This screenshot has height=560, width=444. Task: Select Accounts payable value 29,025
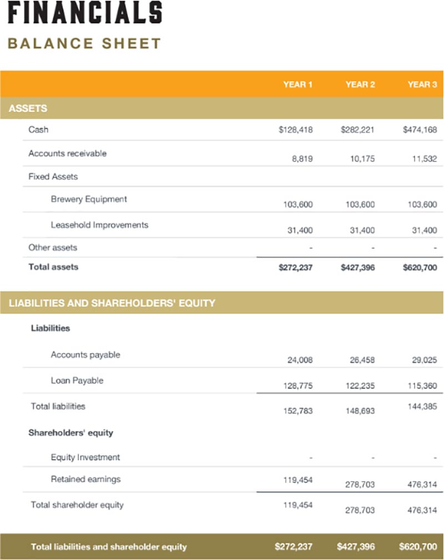click(425, 360)
